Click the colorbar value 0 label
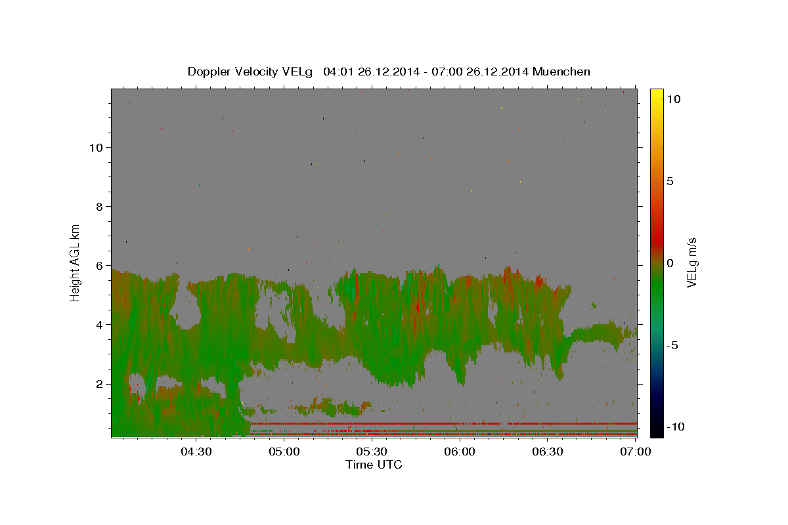The height and width of the screenshot is (525, 788). point(670,263)
